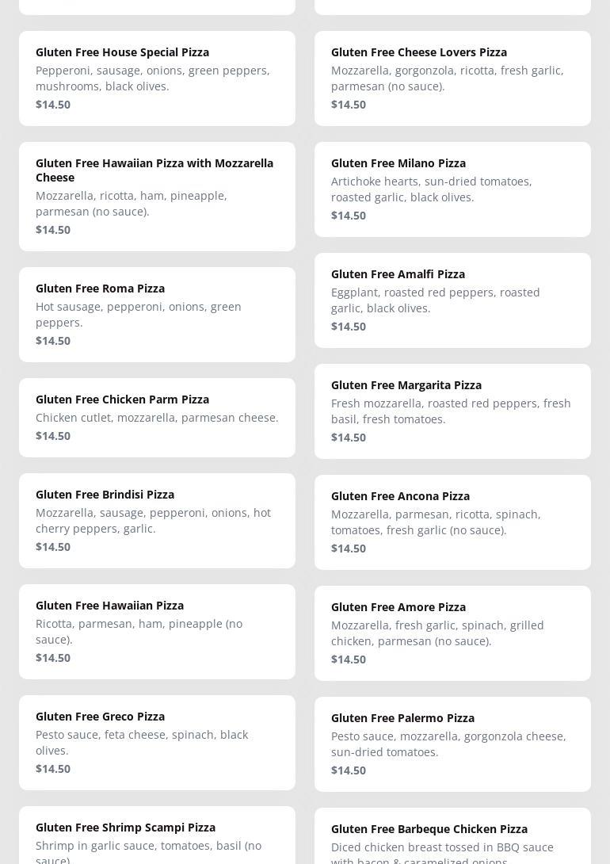Screen dimensions: 610x864
Task: Choose Gluten Free Shrimp Scampi Pizza
Action: pyautogui.click(x=157, y=835)
